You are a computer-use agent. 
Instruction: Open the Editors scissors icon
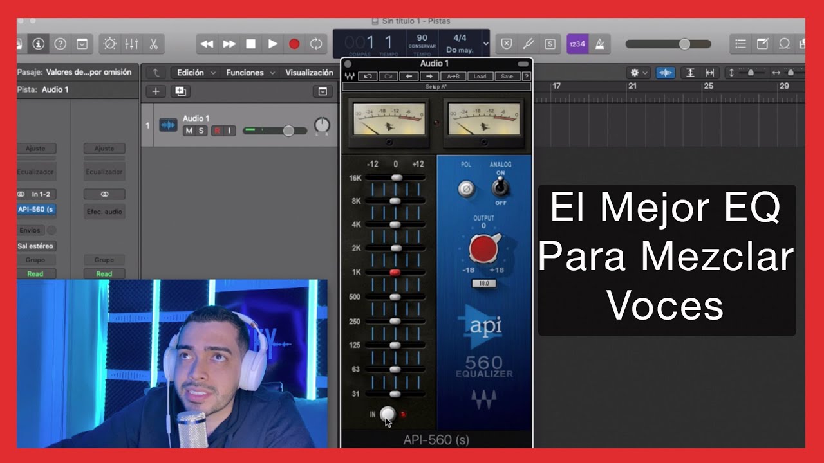[x=153, y=44]
